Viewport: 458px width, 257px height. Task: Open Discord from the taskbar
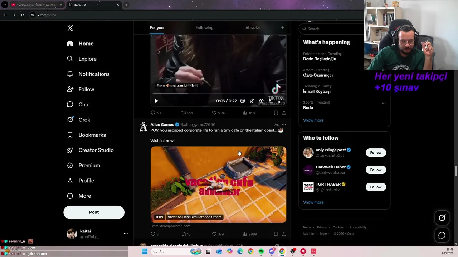tap(272, 252)
